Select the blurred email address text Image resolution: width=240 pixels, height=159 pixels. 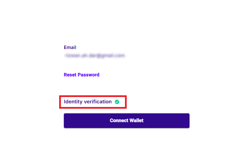(95, 55)
